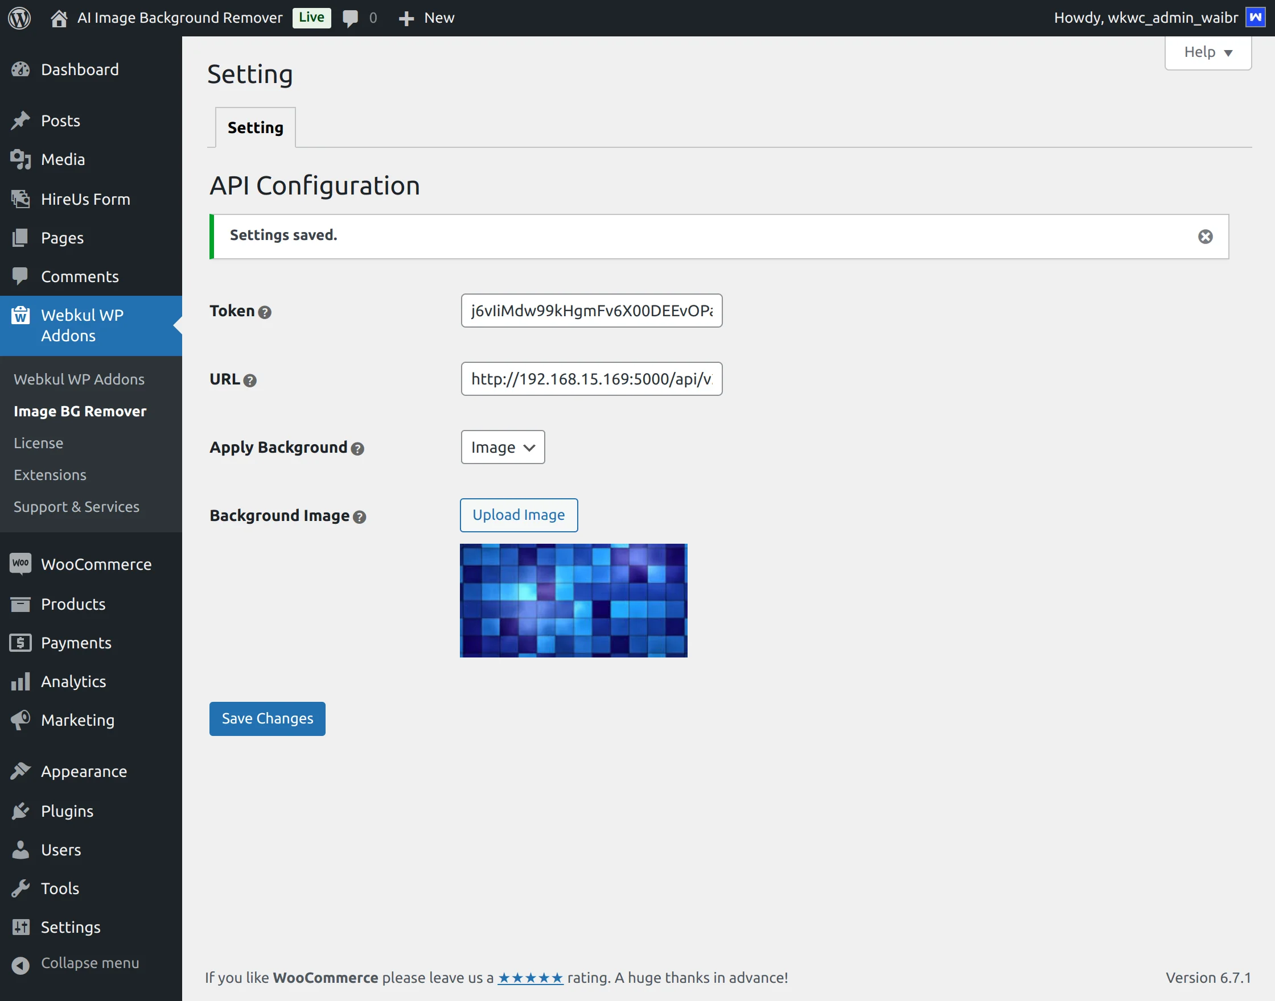
Task: Click the Token help question mark icon
Action: point(265,312)
